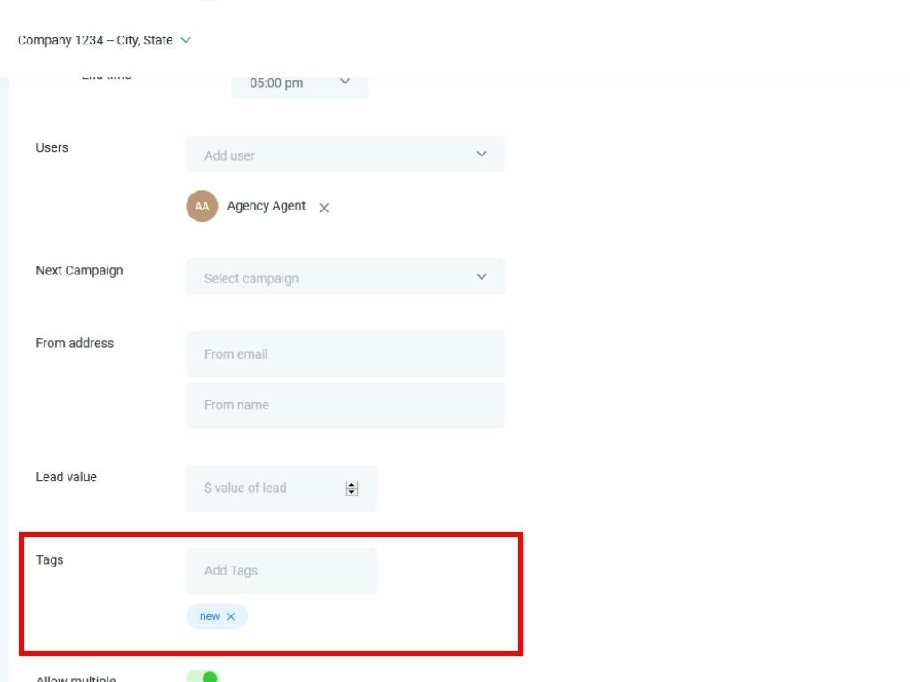The height and width of the screenshot is (682, 910).
Task: Click the chevron in Select campaign field
Action: tap(482, 277)
